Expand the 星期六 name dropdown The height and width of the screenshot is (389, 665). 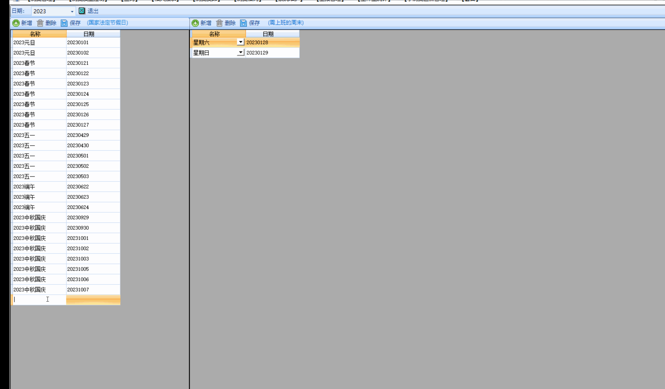[240, 42]
